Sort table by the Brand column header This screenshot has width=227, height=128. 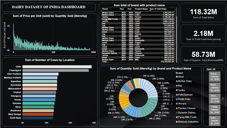pos(105,9)
